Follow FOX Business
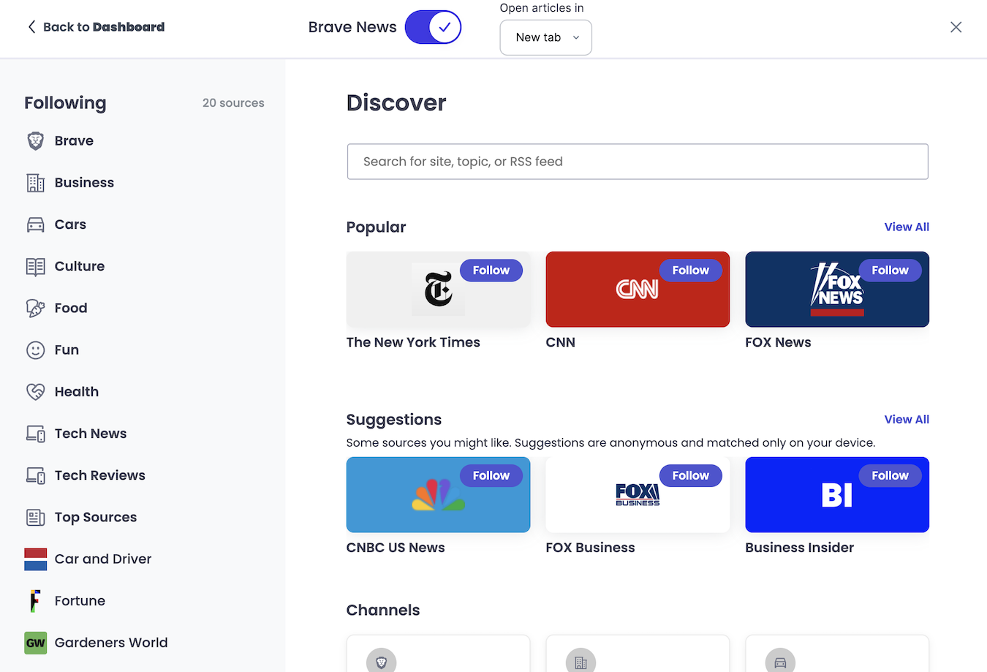Image resolution: width=987 pixels, height=672 pixels. [x=691, y=476]
